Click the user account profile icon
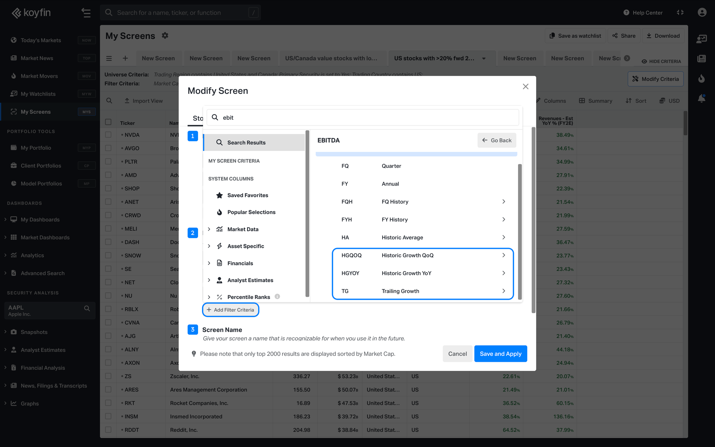The width and height of the screenshot is (715, 447). tap(702, 13)
